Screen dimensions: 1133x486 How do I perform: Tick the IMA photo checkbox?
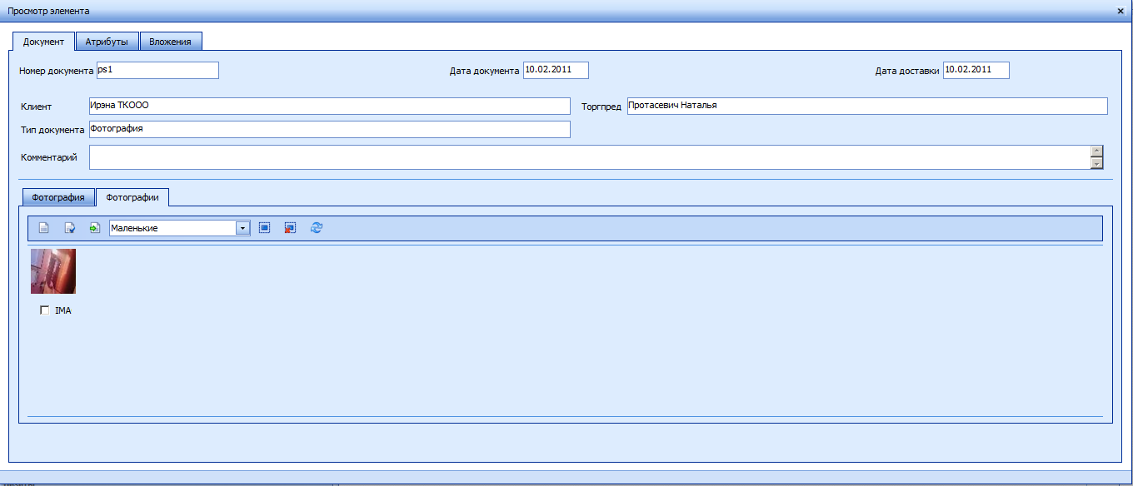[x=45, y=310]
